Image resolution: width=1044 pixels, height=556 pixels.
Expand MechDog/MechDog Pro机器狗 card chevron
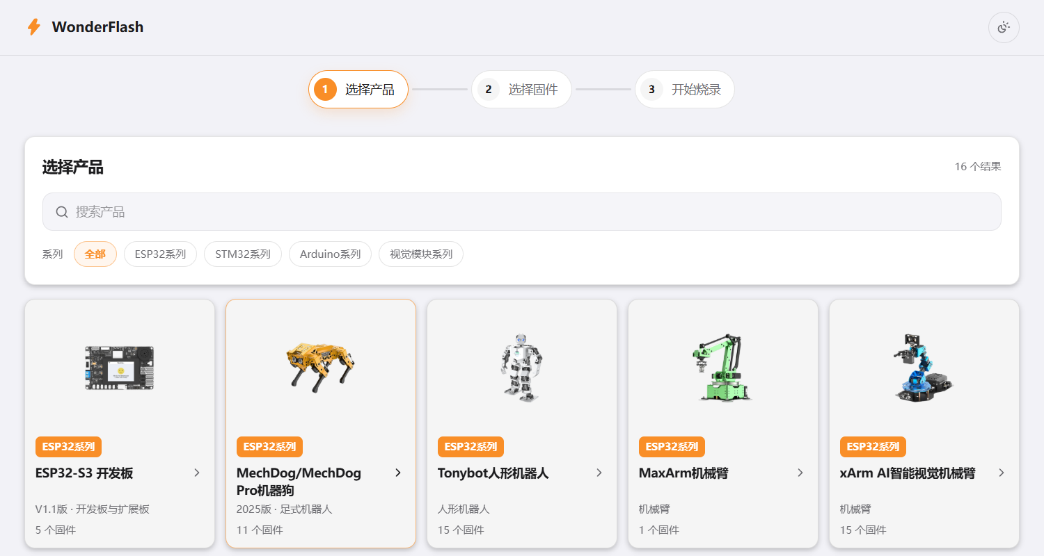click(x=398, y=473)
